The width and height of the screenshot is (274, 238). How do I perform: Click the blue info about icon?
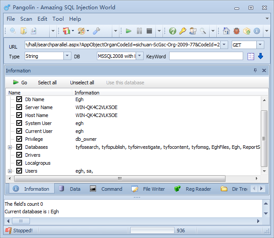pyautogui.click(x=257, y=31)
